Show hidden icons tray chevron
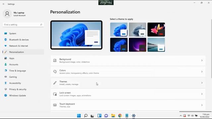The width and height of the screenshot is (212, 119). click(x=181, y=116)
